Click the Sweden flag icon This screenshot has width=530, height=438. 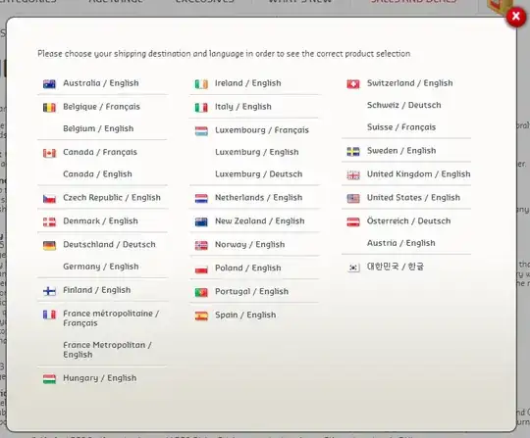(353, 152)
